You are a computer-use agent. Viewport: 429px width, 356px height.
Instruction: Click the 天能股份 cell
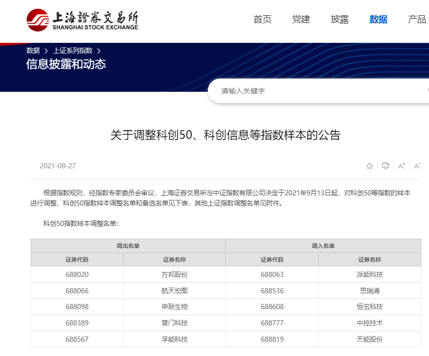pos(369,339)
